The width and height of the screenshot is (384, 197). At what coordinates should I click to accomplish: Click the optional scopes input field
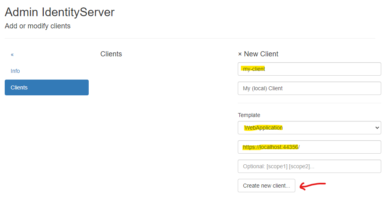point(309,166)
